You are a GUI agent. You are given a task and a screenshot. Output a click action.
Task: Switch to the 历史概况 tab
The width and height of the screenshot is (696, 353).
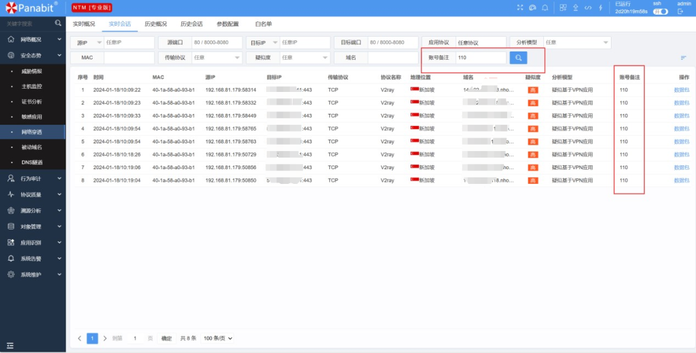pos(156,24)
